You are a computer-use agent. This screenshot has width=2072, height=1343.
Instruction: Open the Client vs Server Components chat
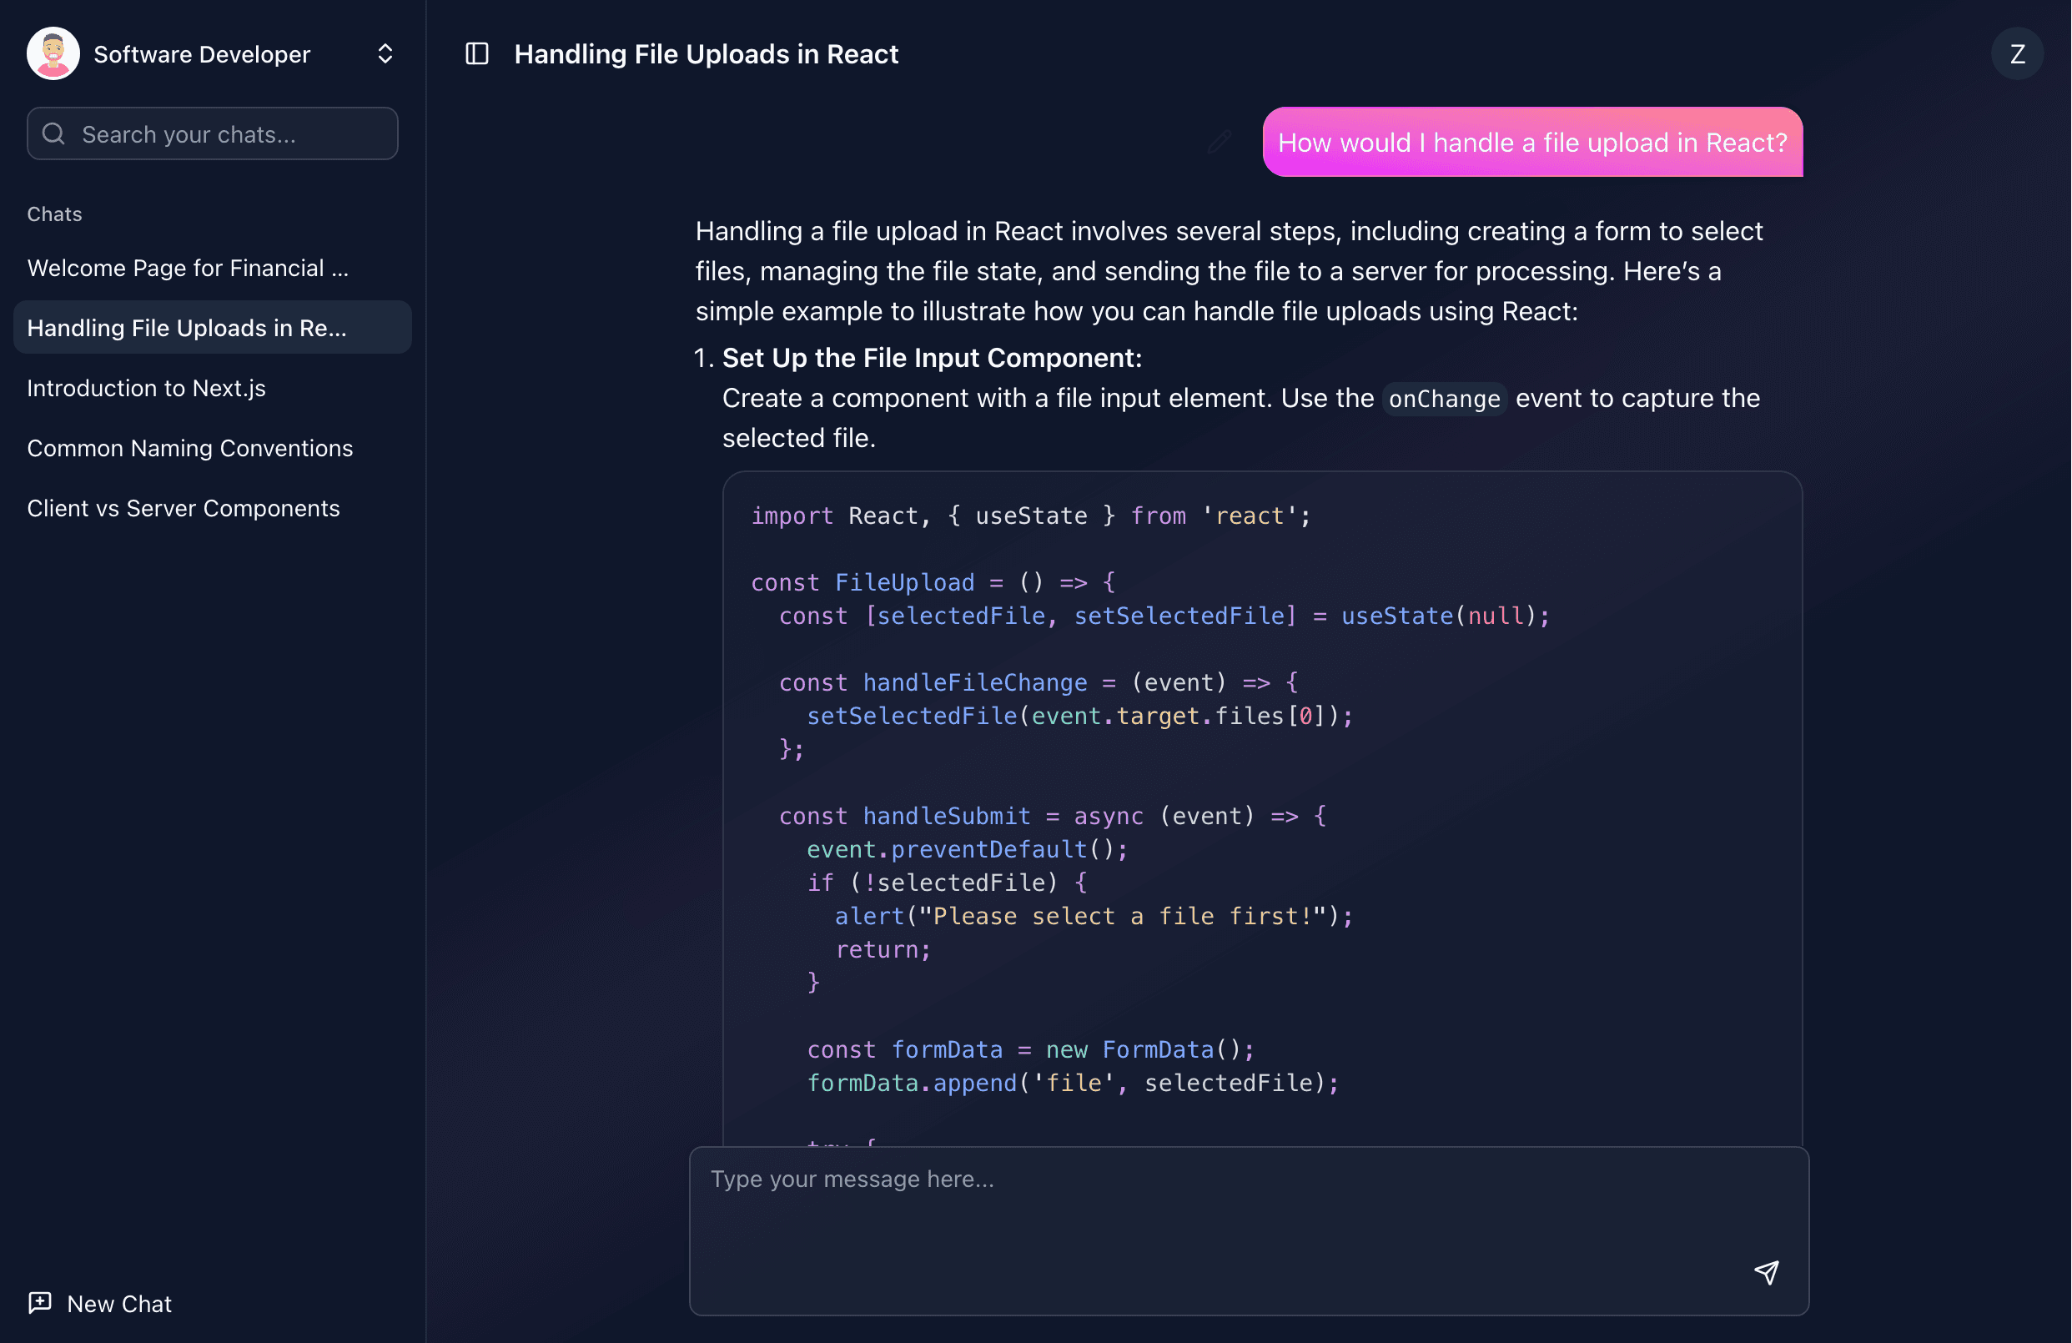click(184, 508)
